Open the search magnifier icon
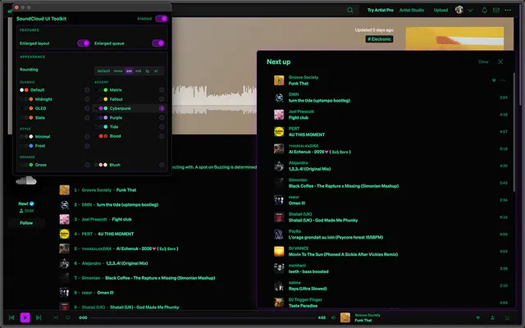The width and height of the screenshot is (525, 328). click(350, 11)
